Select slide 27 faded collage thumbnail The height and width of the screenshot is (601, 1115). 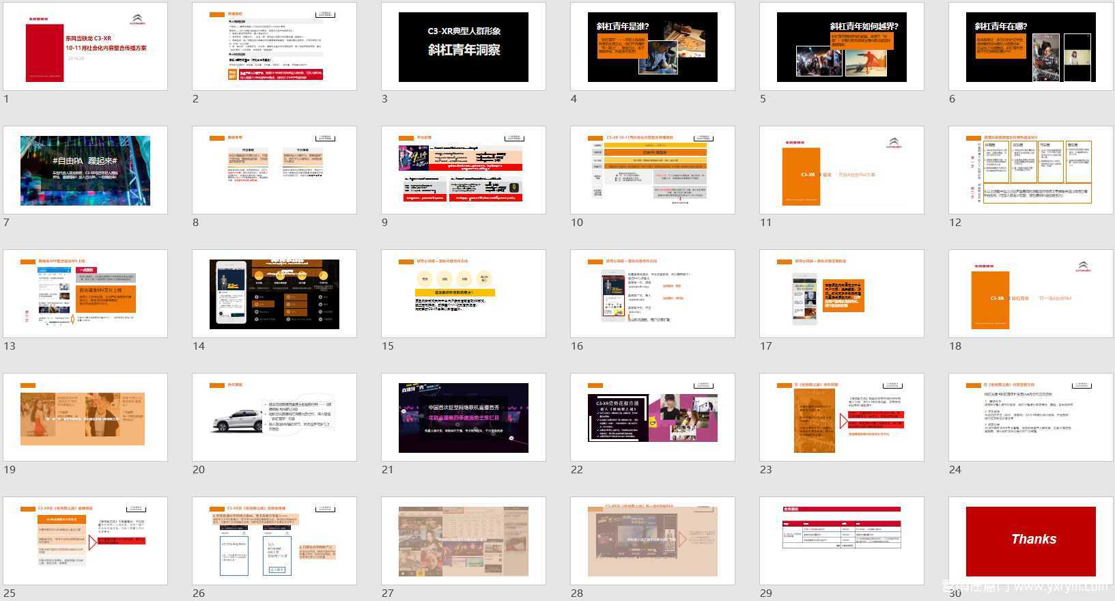click(464, 541)
